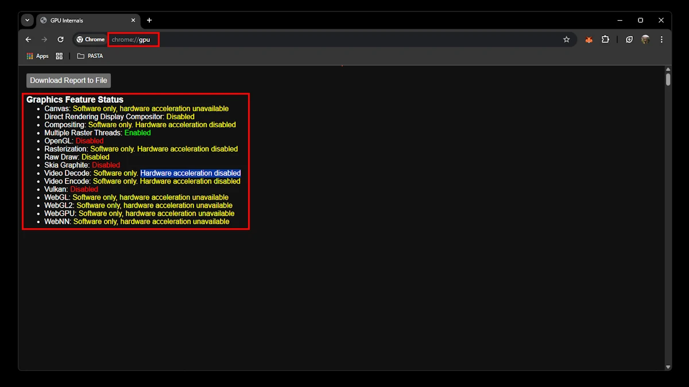Open the Extensions puzzle icon

click(x=605, y=40)
